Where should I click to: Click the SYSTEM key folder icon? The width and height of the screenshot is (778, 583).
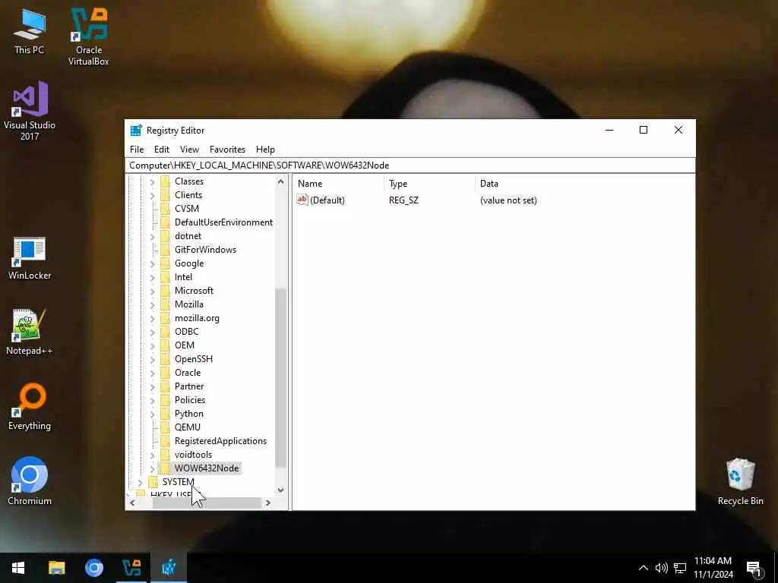[153, 482]
